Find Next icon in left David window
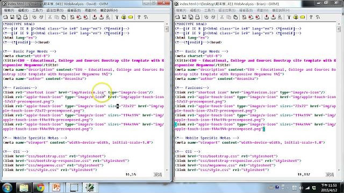Screen dimensions: 344x193 (79, 17)
